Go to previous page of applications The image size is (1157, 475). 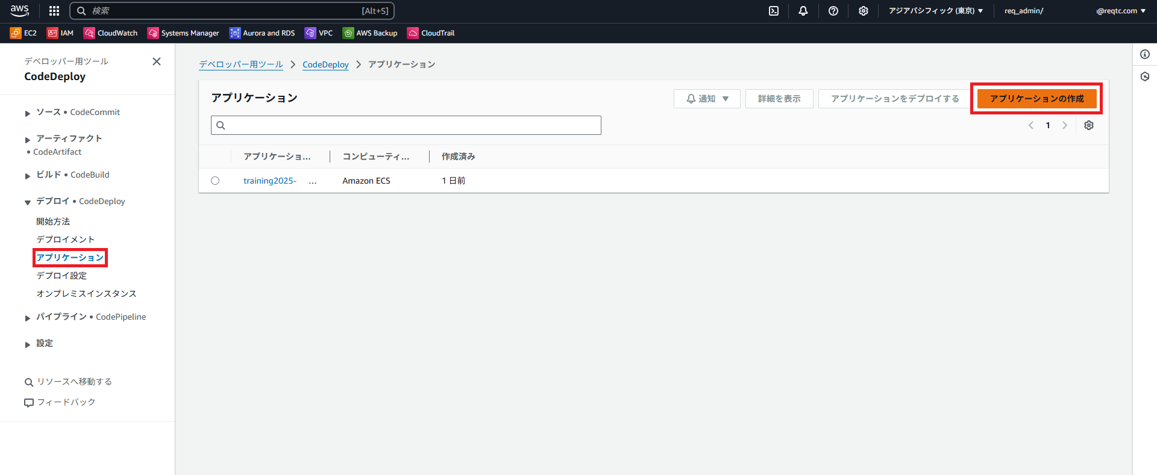[x=1031, y=125]
